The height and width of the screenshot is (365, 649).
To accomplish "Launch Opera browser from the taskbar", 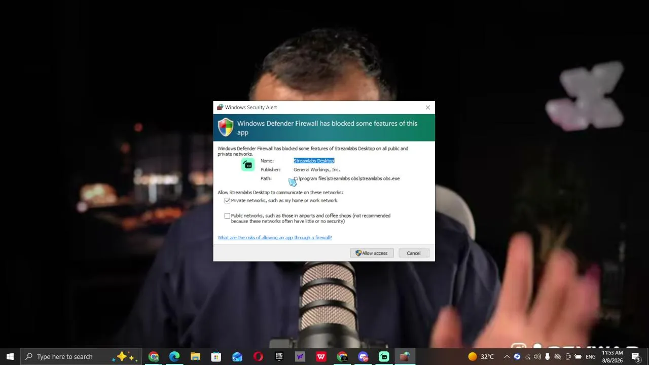I will click(x=258, y=356).
